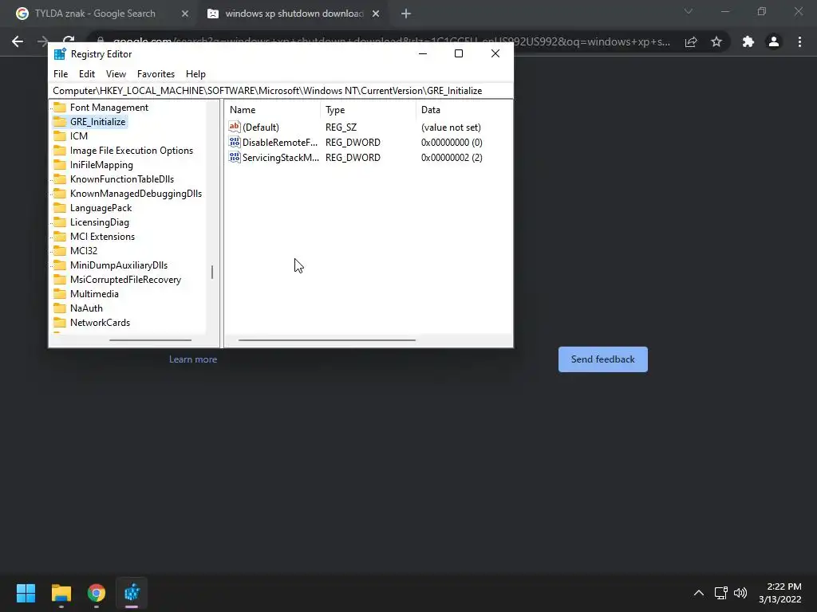Go back in Chrome
This screenshot has width=817, height=612.
[18, 41]
